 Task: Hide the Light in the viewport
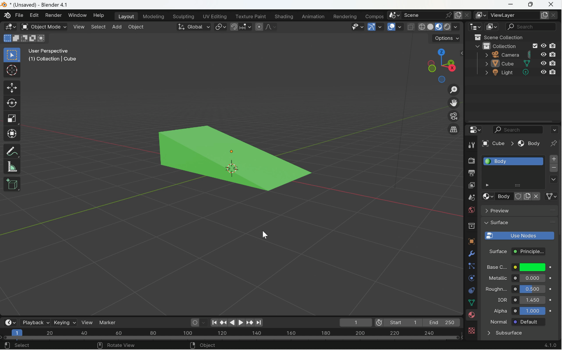[x=544, y=72]
